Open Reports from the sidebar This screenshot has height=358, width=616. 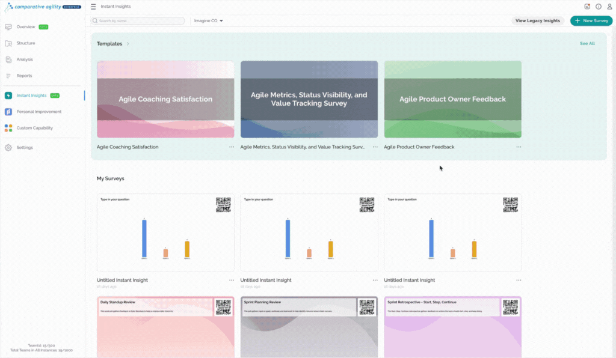coord(24,76)
